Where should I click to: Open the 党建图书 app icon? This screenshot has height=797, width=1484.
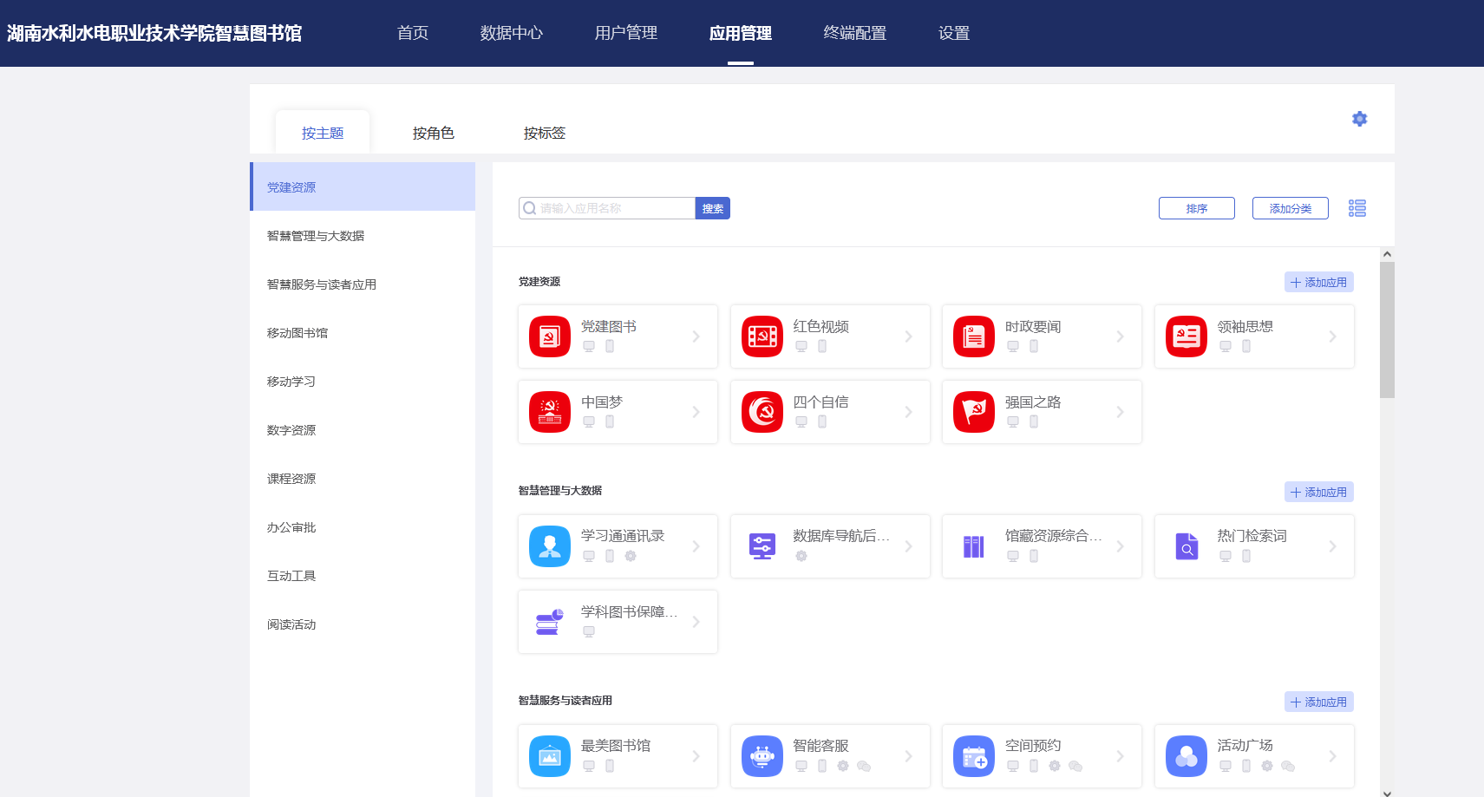550,336
